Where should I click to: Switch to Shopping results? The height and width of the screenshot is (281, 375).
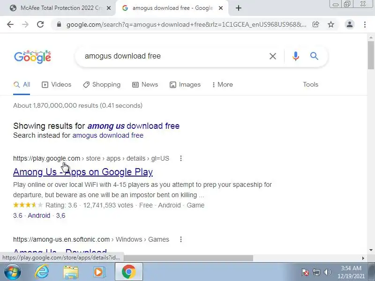pos(102,85)
